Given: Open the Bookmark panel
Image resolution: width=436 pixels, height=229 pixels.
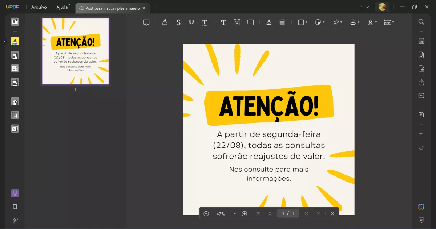Looking at the screenshot, I should click(x=15, y=207).
